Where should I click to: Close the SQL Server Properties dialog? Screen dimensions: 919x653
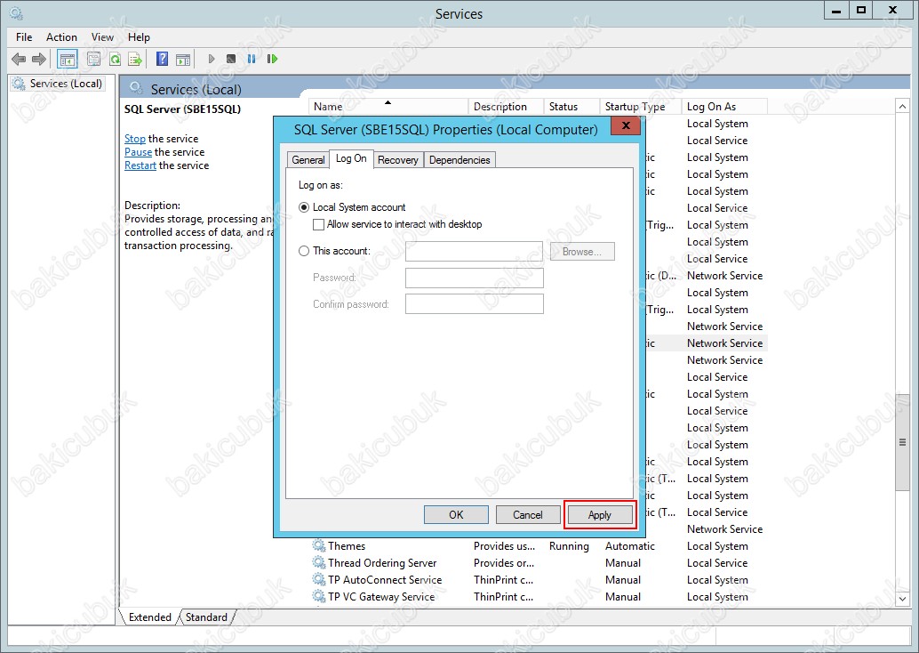pyautogui.click(x=626, y=125)
